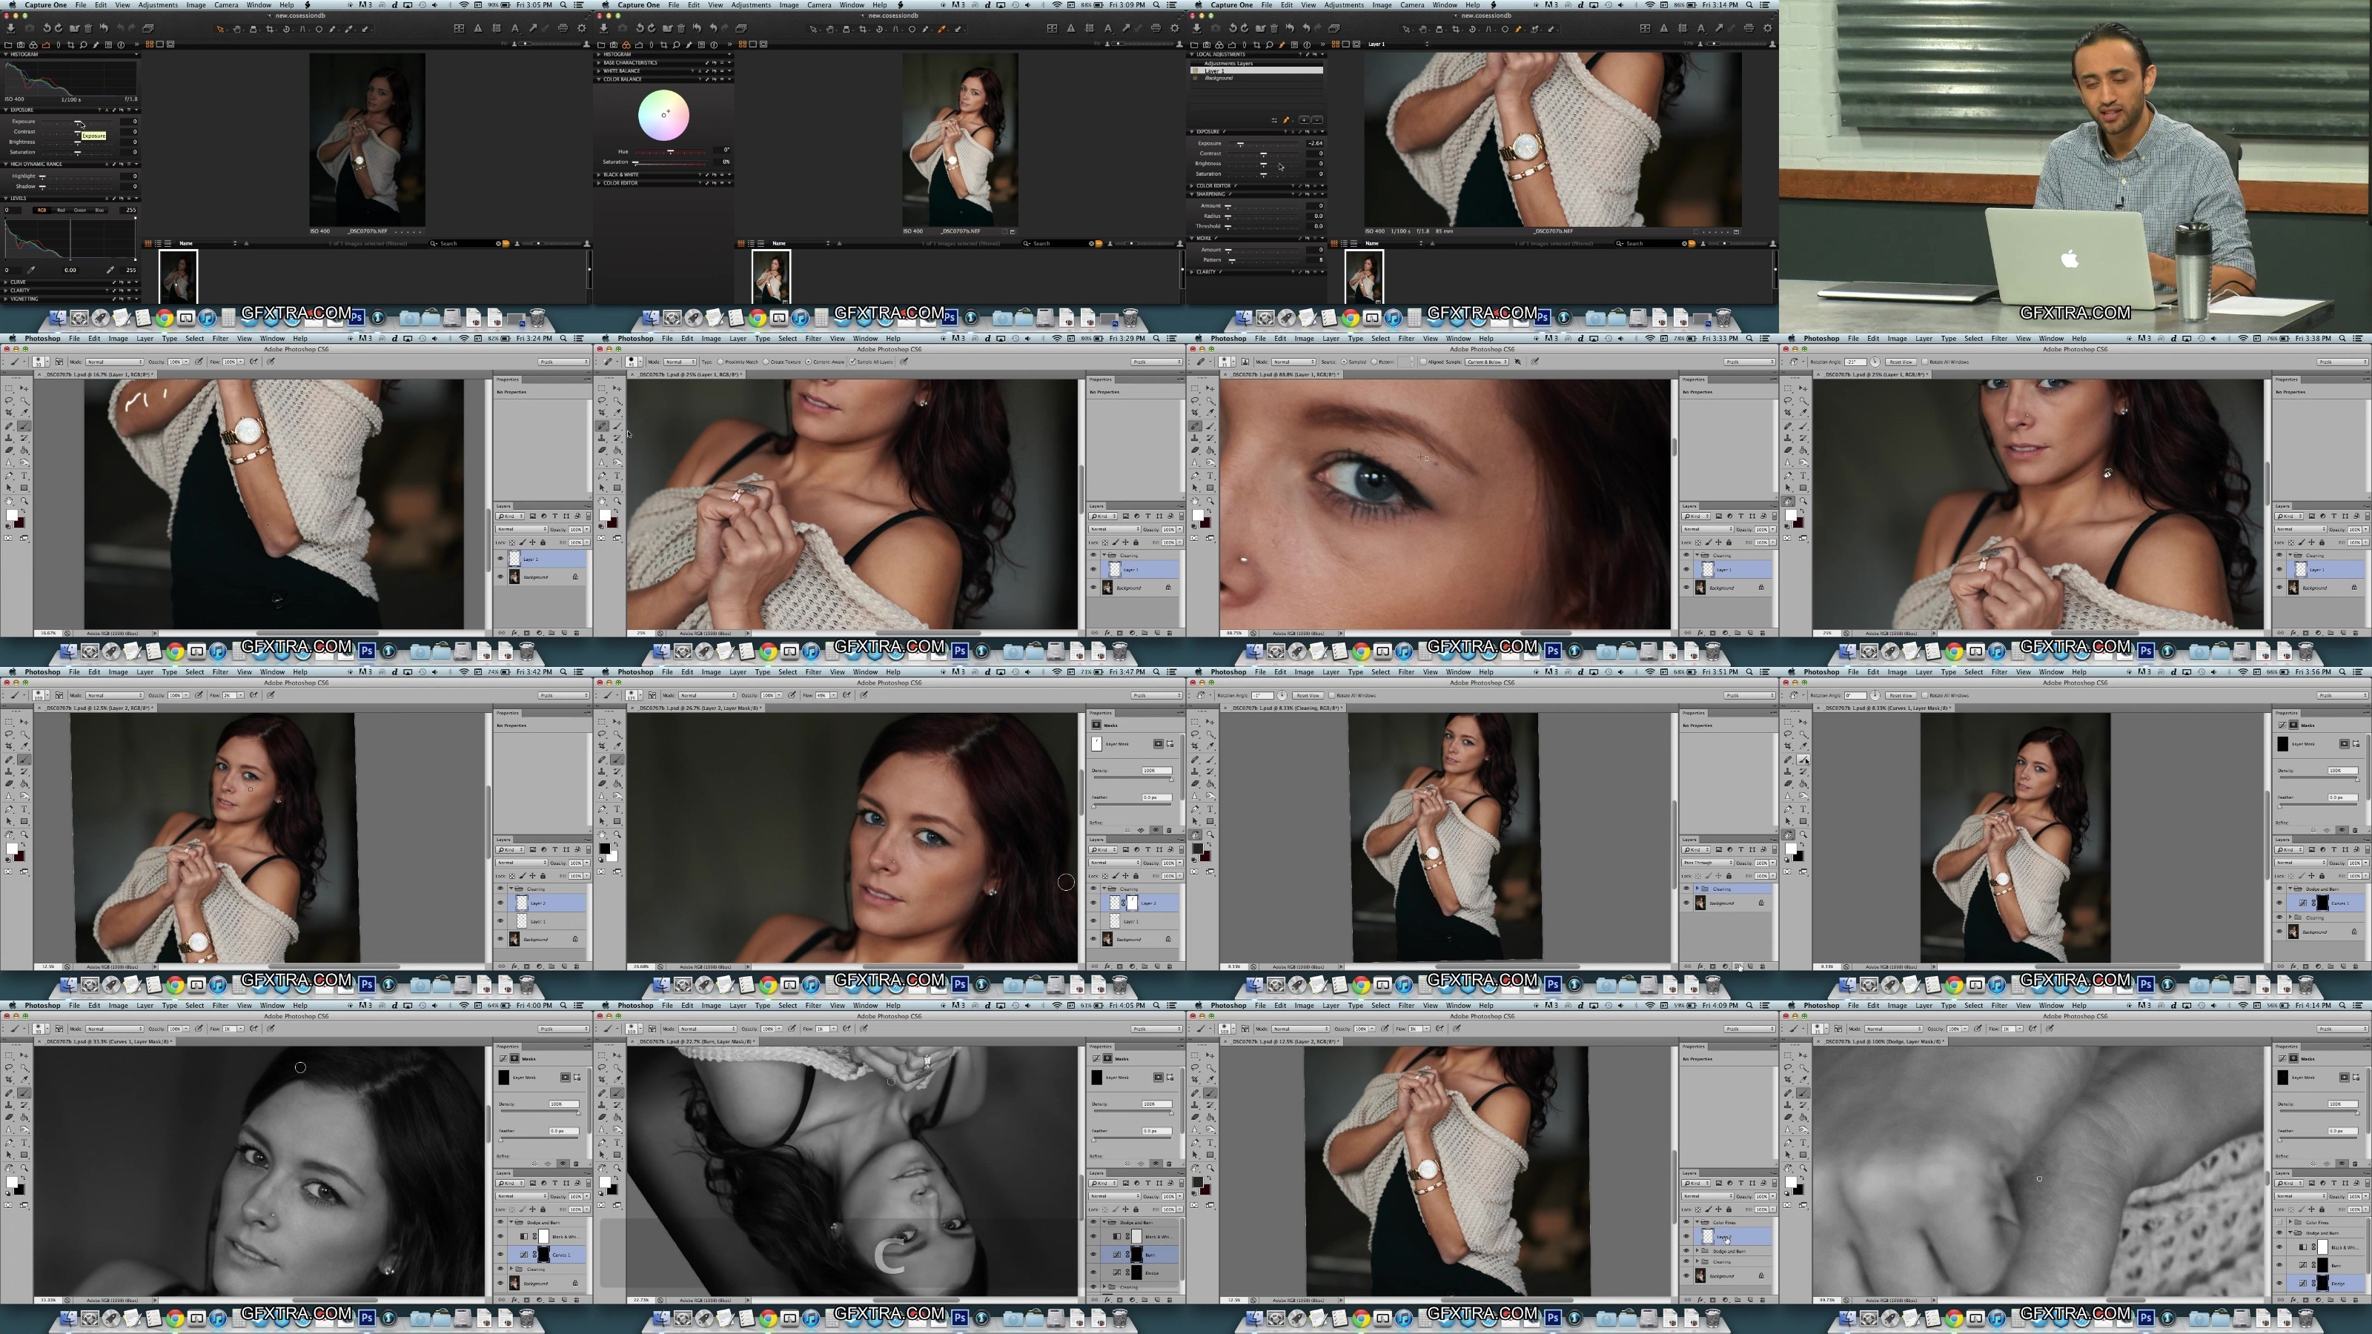2372x1334 pixels.
Task: 3:14 PM frame: select the orange Draw Mask brush
Action: 1286,119
